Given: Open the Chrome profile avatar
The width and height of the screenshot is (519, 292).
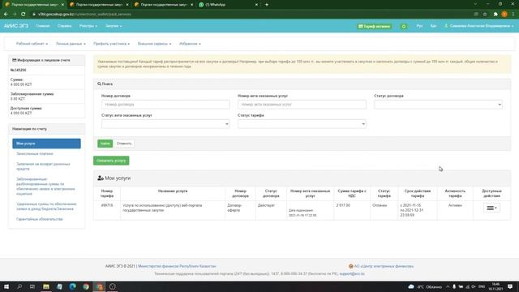Looking at the screenshot, I should tap(504, 15).
